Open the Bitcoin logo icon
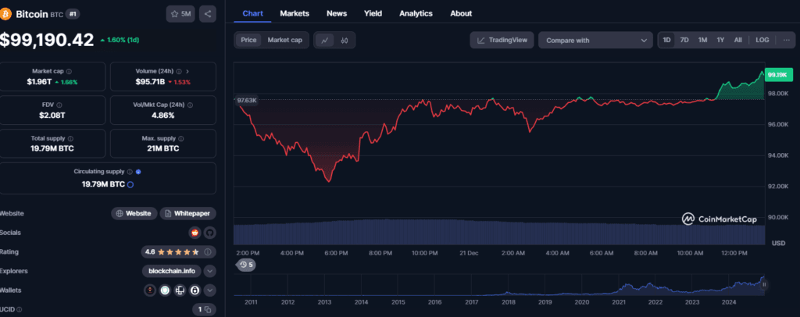The height and width of the screenshot is (317, 800). click(x=6, y=14)
